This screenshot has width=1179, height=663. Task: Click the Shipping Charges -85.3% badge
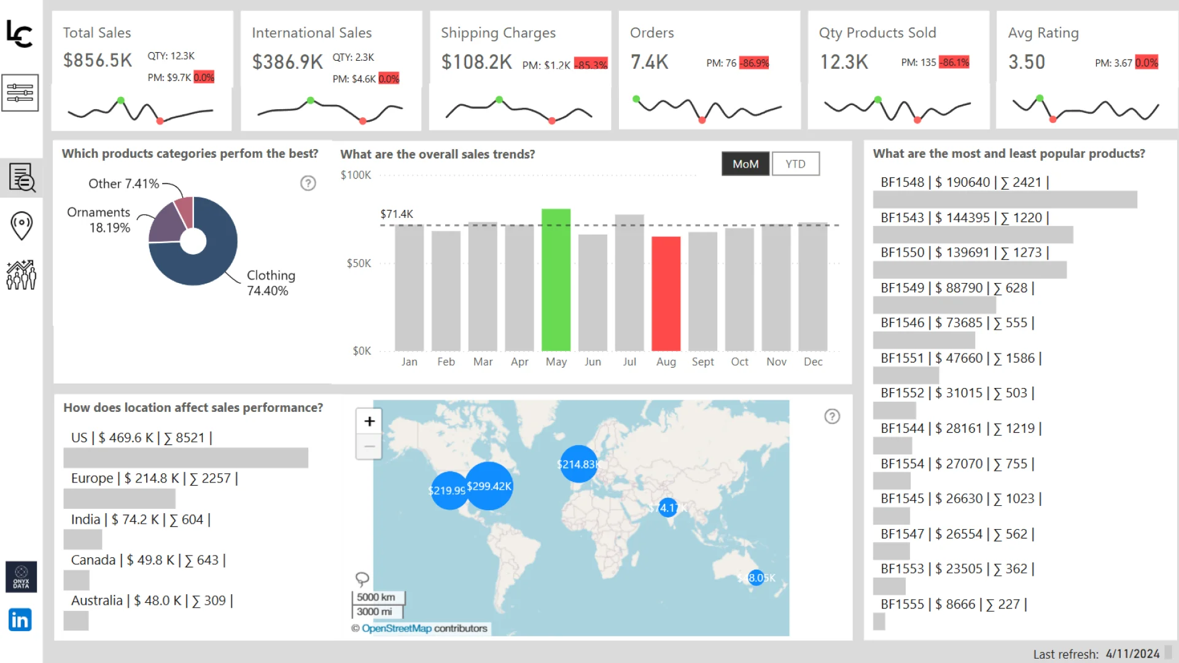pyautogui.click(x=591, y=64)
